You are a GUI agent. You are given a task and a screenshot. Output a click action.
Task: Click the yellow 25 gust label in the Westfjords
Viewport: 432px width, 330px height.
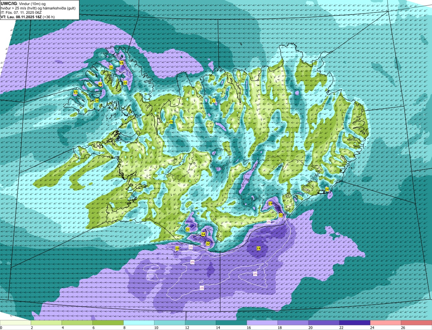tap(75, 92)
